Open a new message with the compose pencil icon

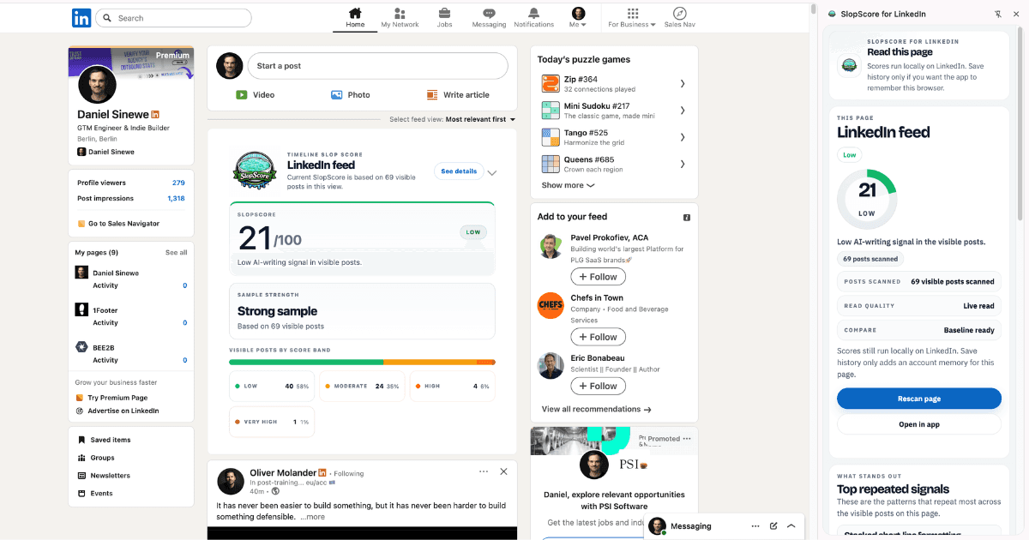(773, 525)
